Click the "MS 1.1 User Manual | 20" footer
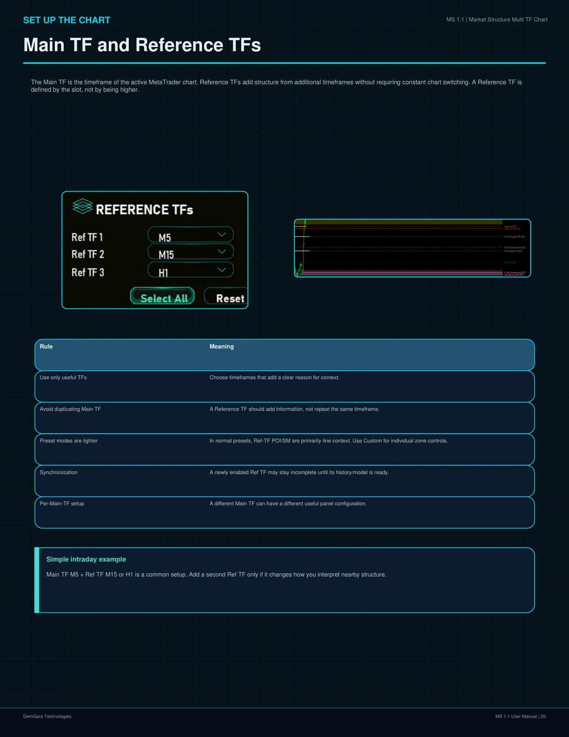The height and width of the screenshot is (737, 569). tap(521, 717)
